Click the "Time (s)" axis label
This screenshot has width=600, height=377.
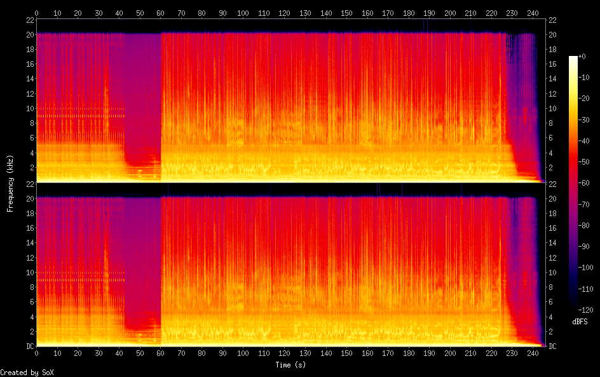click(290, 365)
